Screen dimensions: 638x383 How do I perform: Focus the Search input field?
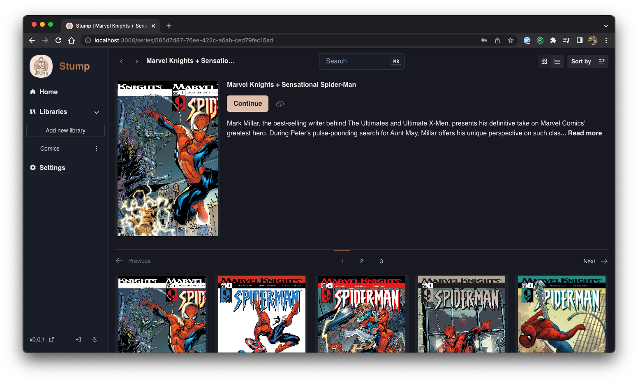point(361,61)
